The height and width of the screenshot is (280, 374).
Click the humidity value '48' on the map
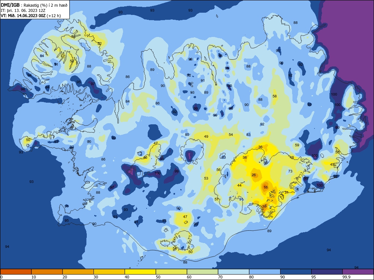coord(292,158)
